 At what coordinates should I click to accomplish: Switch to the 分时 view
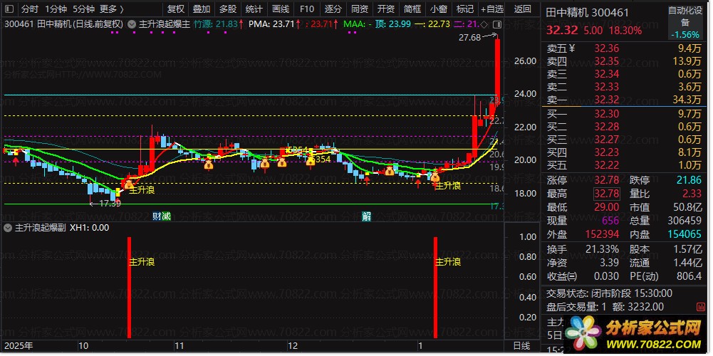(x=29, y=9)
